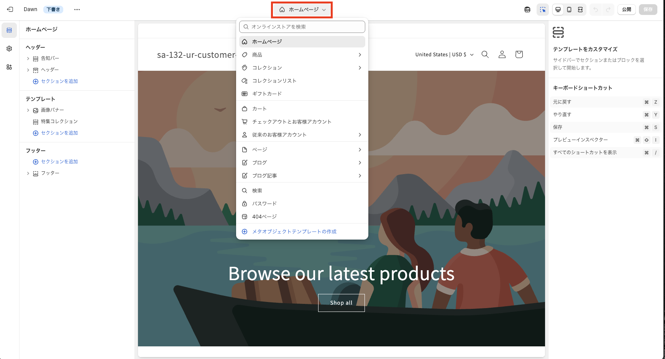Choose カート in the template list
665x359 pixels.
[259, 109]
